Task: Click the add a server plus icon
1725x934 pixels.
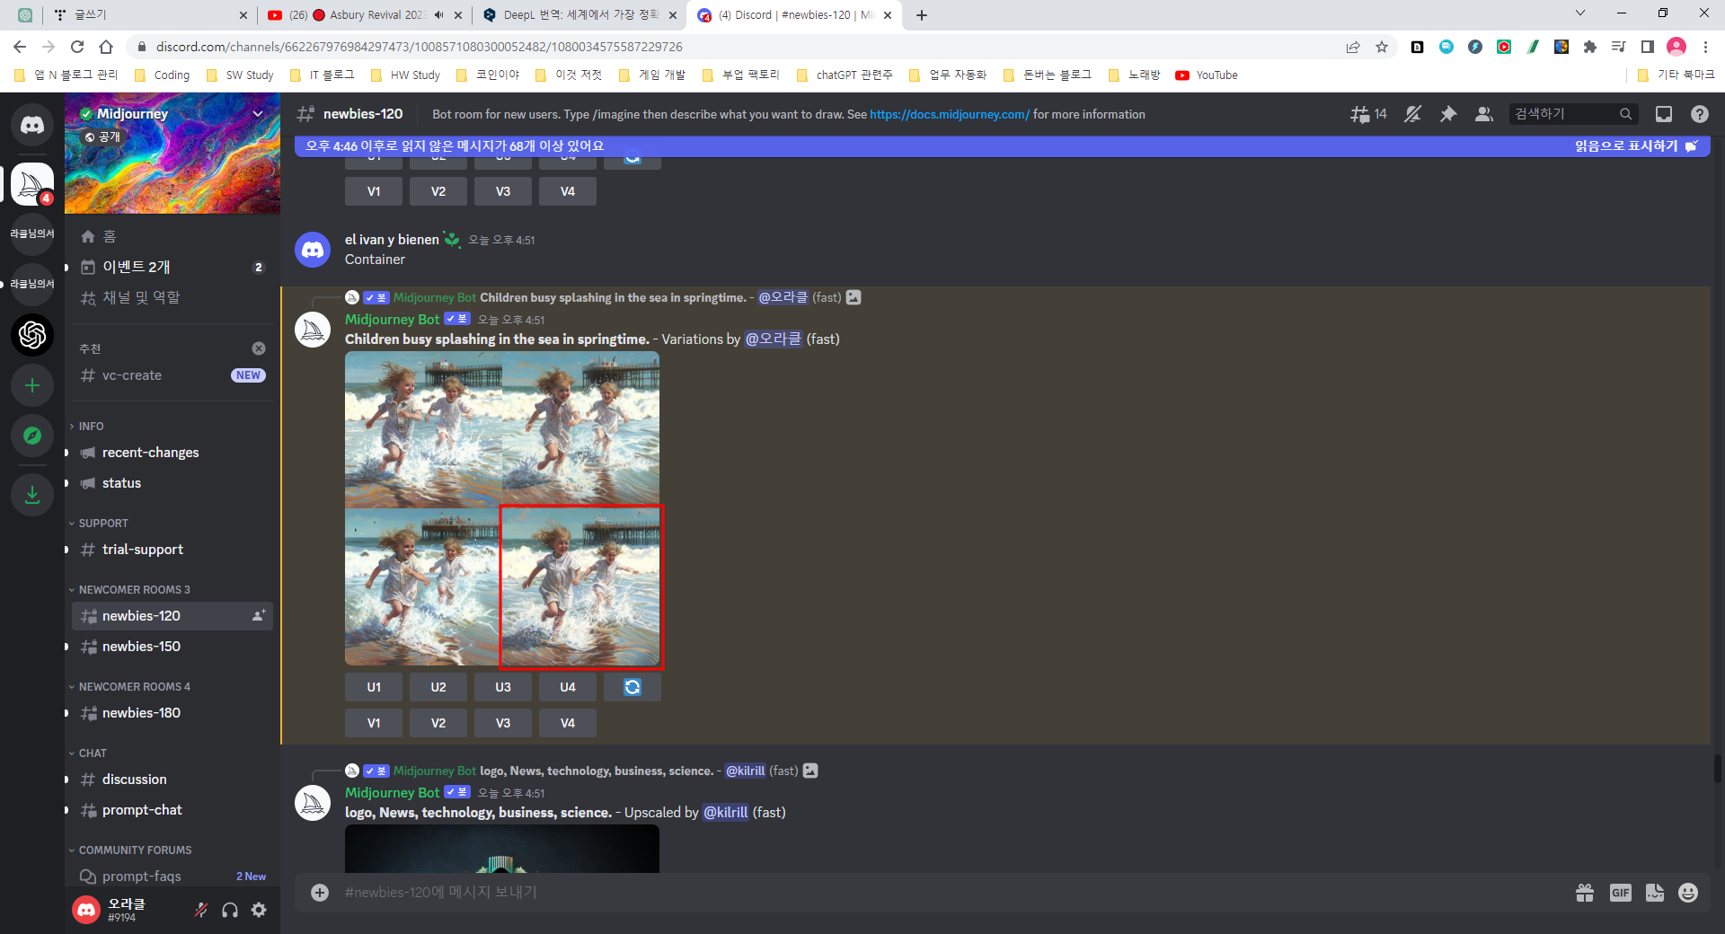Action: click(32, 385)
